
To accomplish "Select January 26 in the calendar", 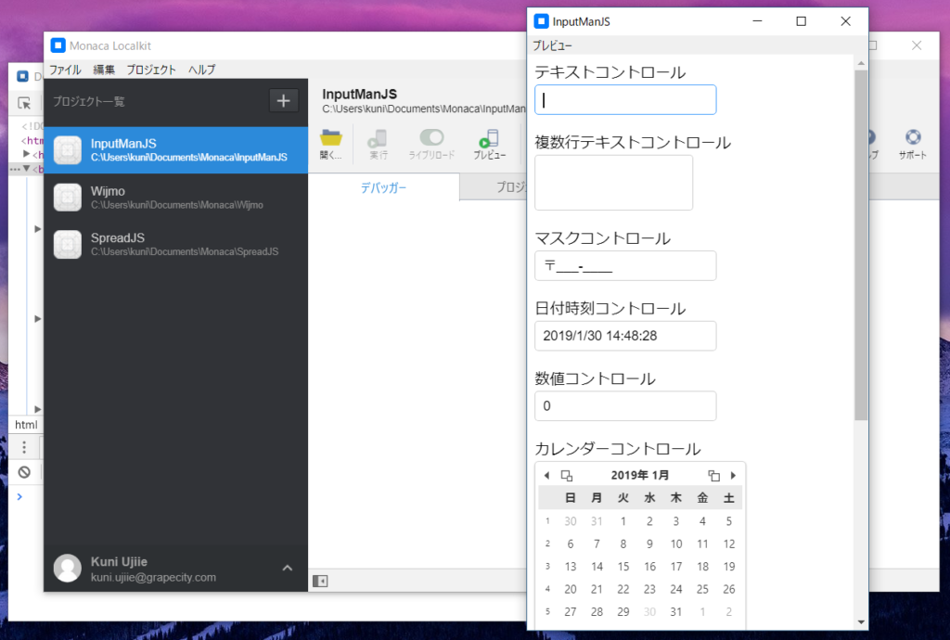I will click(729, 589).
